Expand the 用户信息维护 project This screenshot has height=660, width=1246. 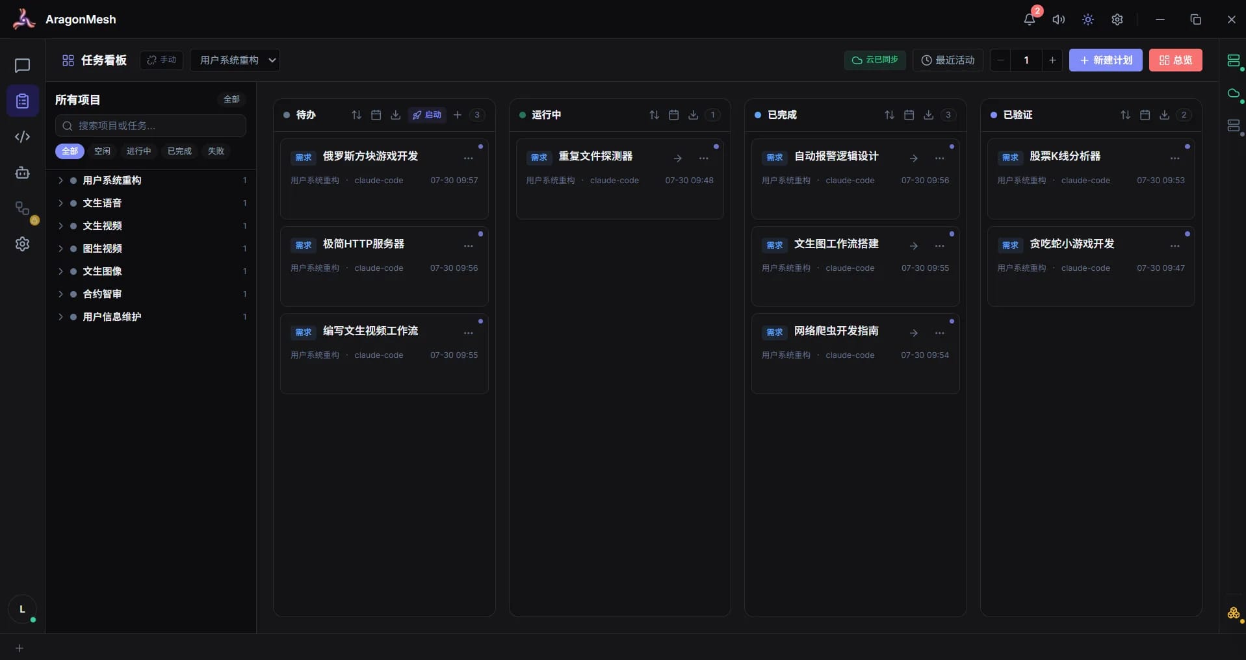point(60,316)
